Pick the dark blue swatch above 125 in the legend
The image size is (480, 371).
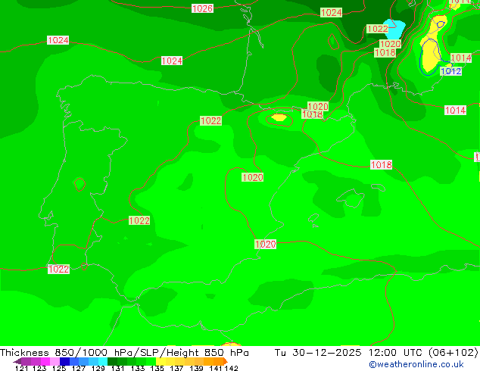[64, 361]
